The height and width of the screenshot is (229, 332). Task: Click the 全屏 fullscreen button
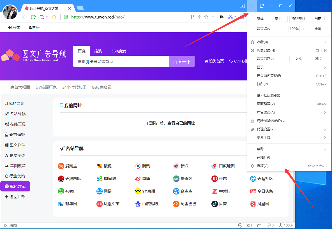pos(318,29)
